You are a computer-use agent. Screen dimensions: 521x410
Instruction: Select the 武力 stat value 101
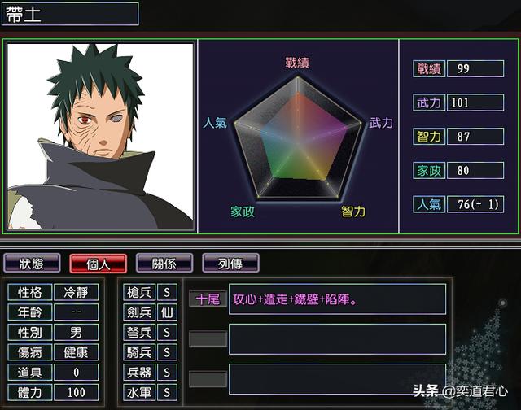tap(475, 102)
